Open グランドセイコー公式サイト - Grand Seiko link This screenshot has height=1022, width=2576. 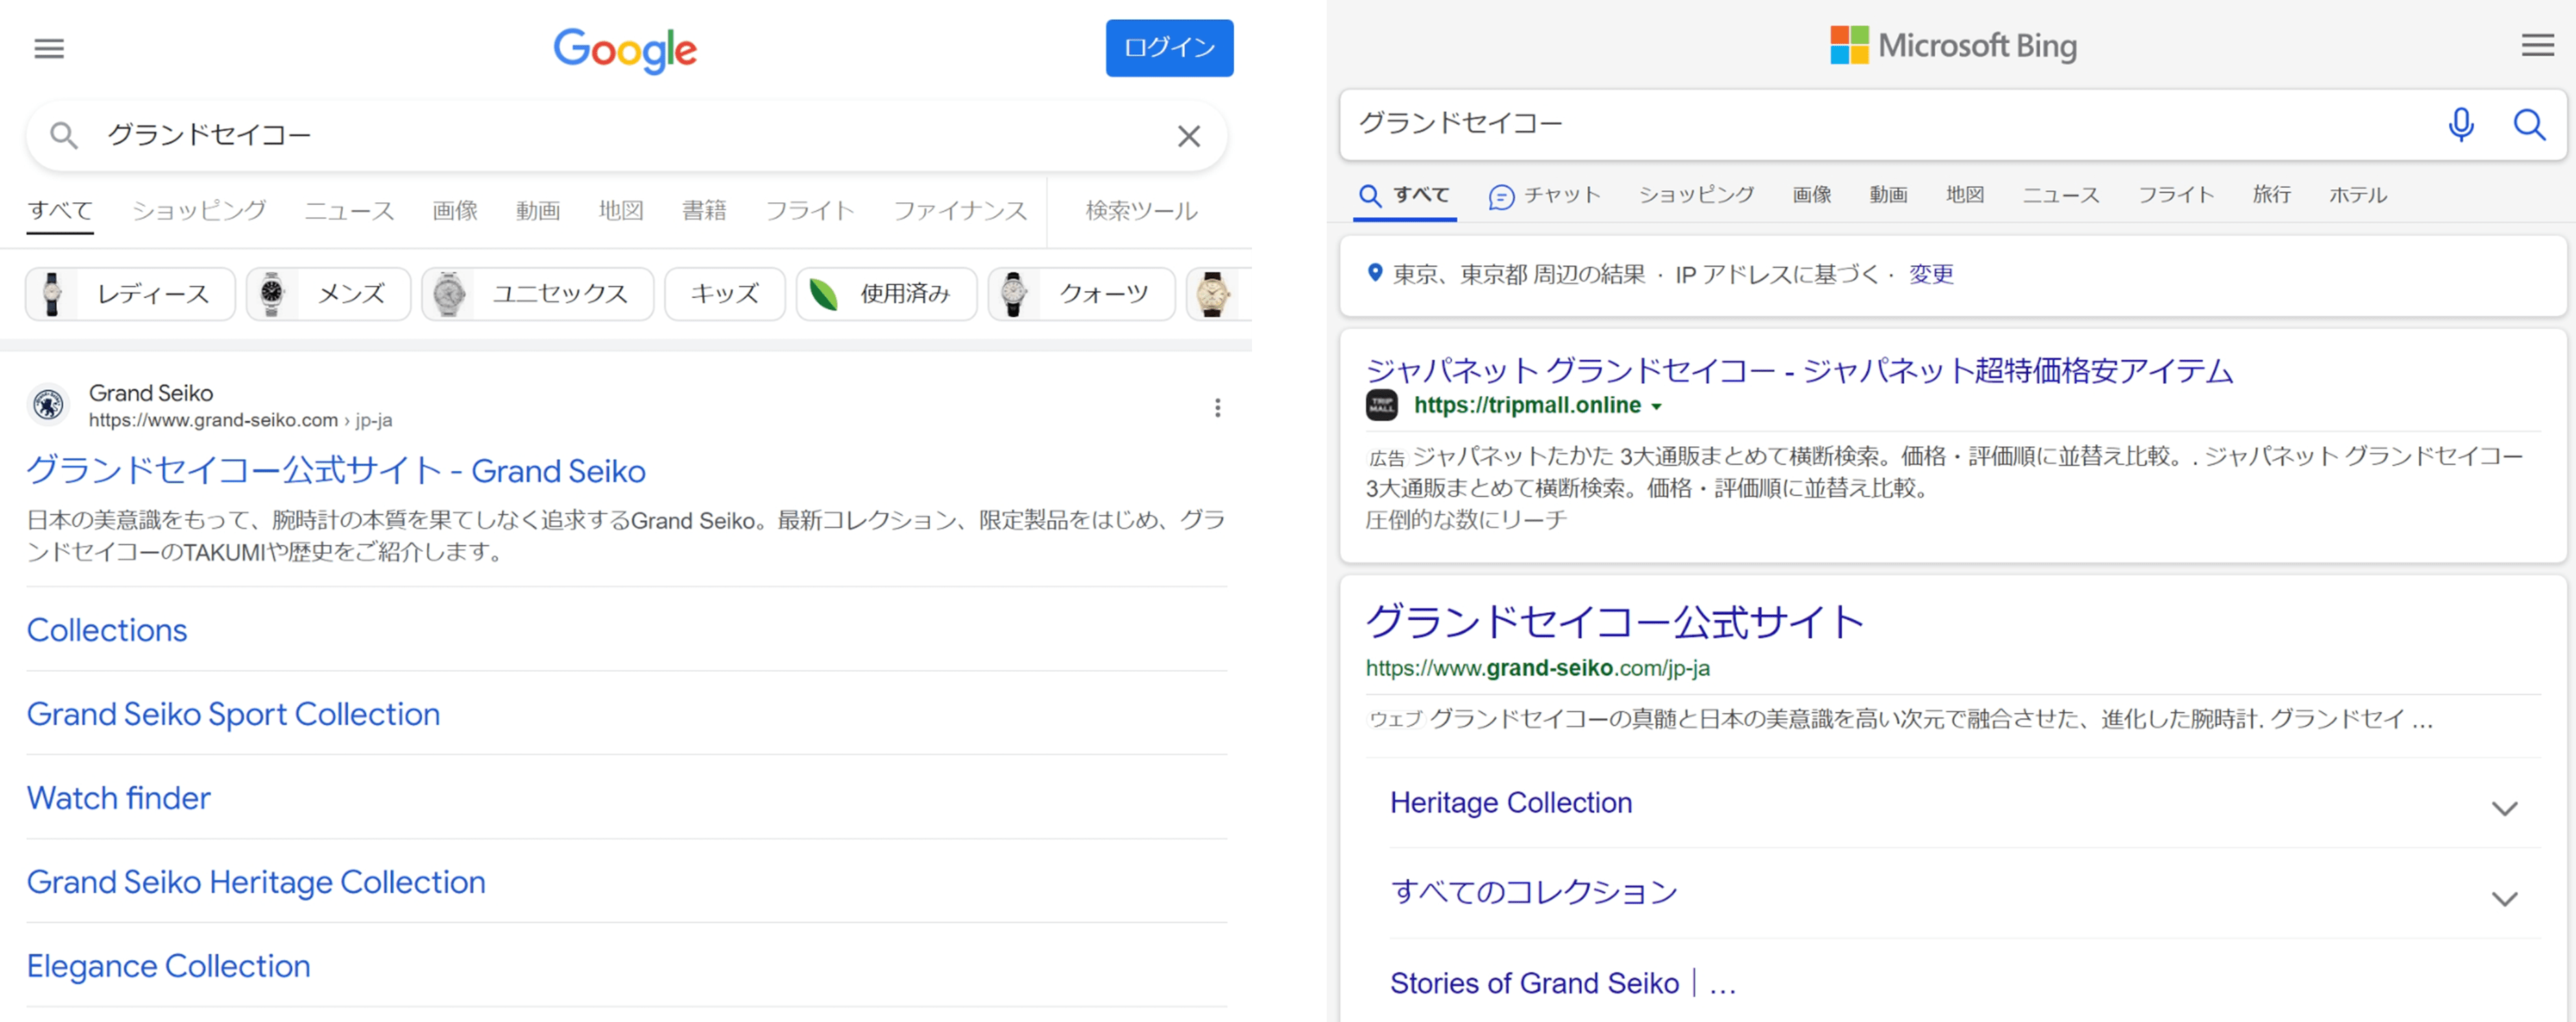coord(336,470)
